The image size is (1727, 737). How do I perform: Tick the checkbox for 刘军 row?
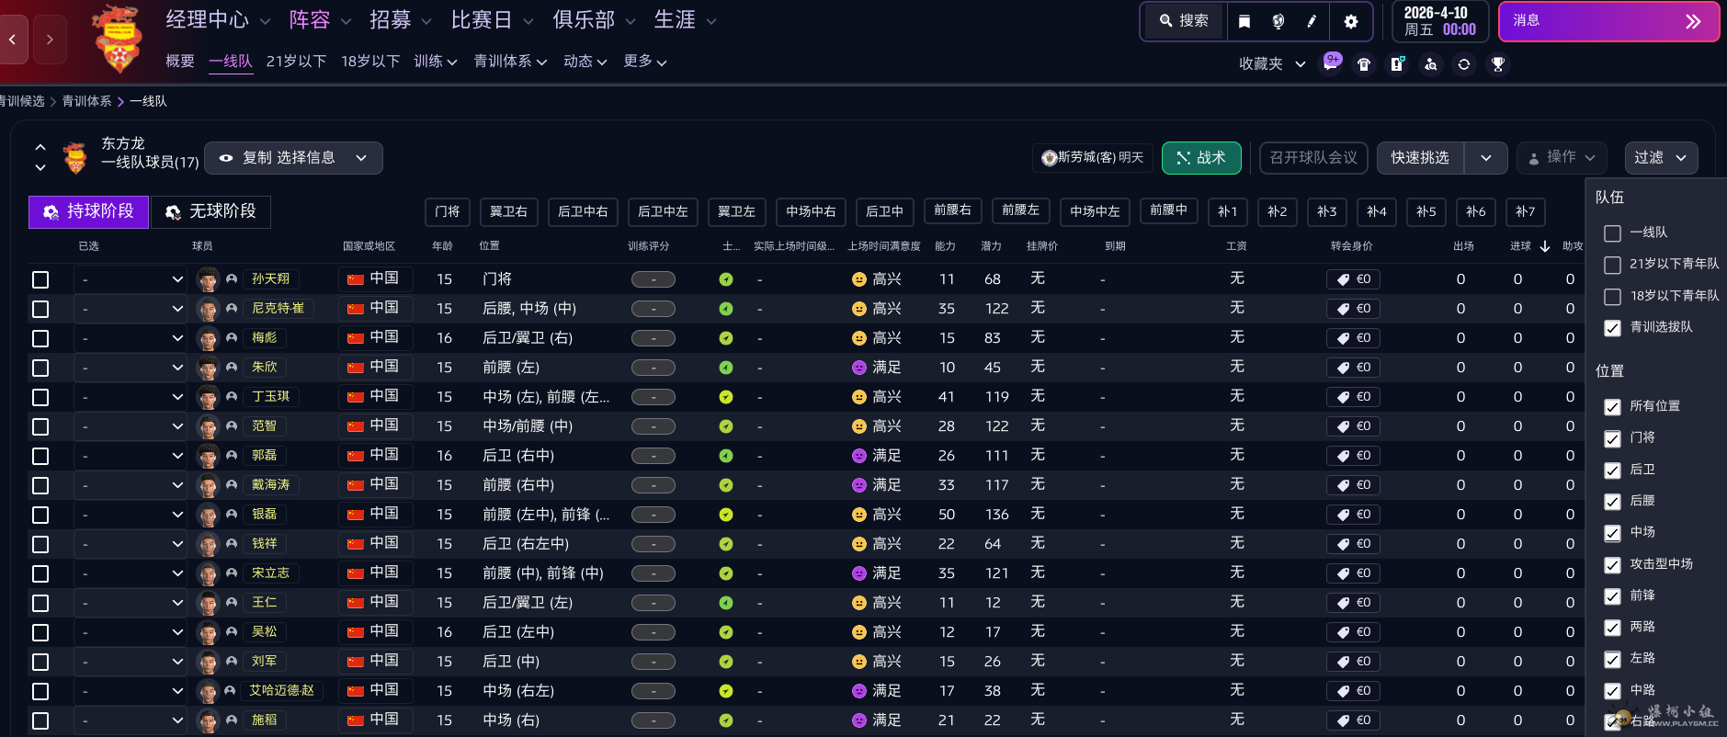40,662
